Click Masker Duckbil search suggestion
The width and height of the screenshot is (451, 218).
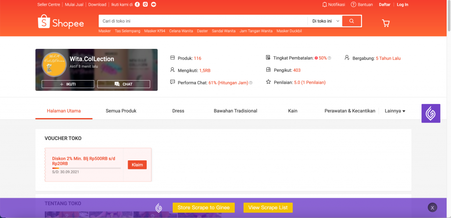[289, 31]
